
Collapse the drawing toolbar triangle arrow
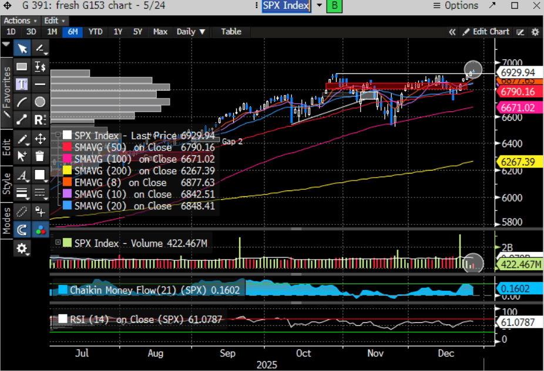click(6, 44)
